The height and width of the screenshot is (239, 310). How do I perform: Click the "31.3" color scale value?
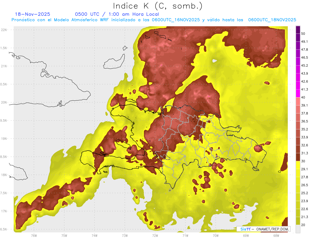(x=305, y=153)
